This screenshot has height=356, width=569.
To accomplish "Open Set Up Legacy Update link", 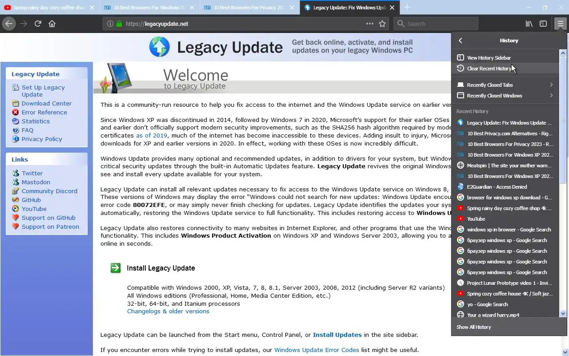I will (x=43, y=91).
